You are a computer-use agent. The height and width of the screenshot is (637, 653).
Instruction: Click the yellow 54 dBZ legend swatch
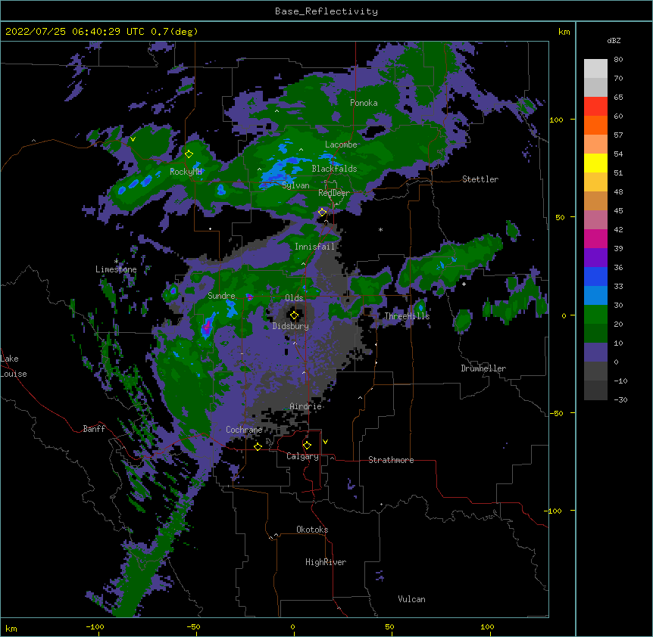click(x=595, y=163)
